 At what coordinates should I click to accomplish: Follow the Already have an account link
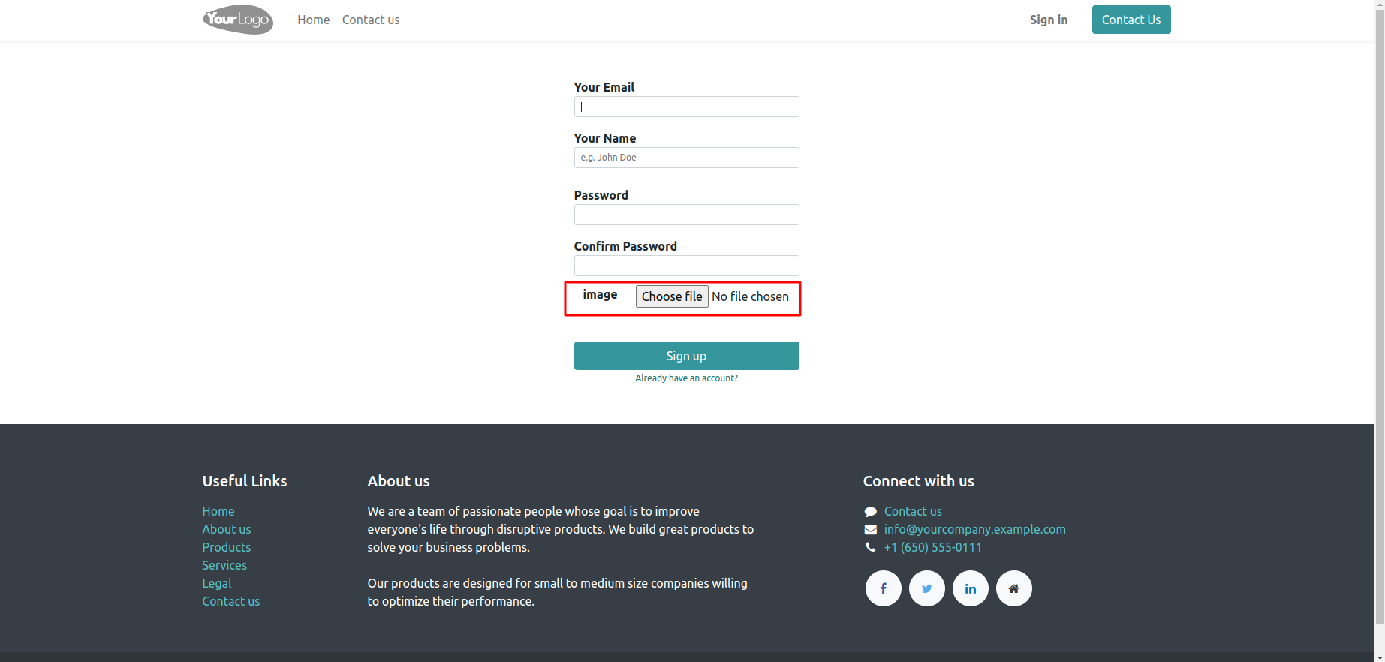[x=686, y=378]
